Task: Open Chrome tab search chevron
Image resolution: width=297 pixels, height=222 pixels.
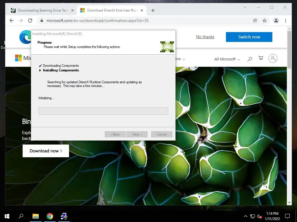Action: point(245,7)
